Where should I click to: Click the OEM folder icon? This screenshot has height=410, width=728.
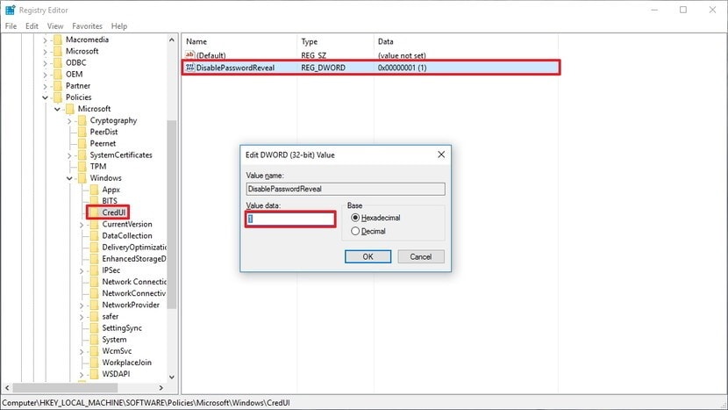[58, 75]
